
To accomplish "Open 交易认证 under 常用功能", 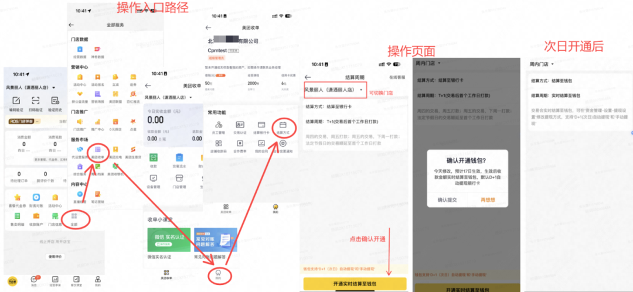I will click(x=240, y=125).
